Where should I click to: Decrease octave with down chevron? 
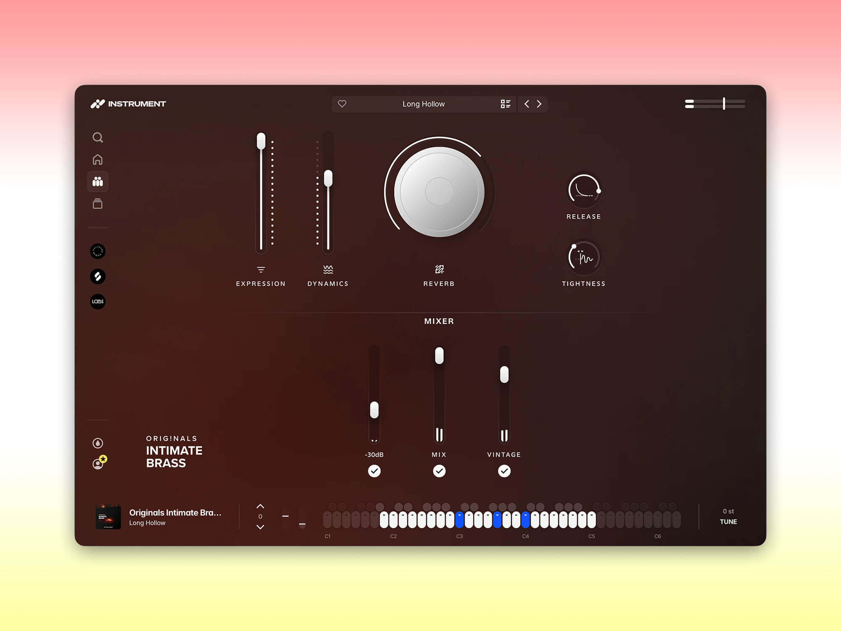pos(260,527)
